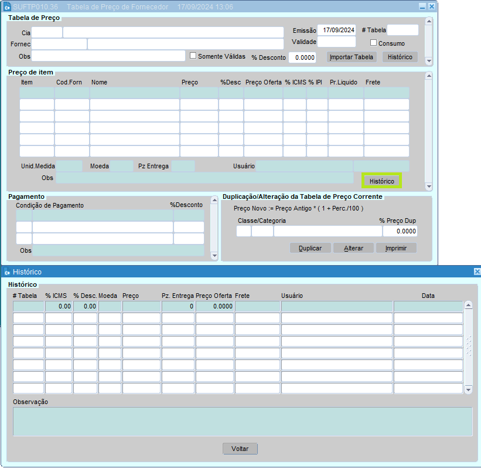Close the Histórico dialog window
Viewport: 481px width, 468px height.
[477, 272]
